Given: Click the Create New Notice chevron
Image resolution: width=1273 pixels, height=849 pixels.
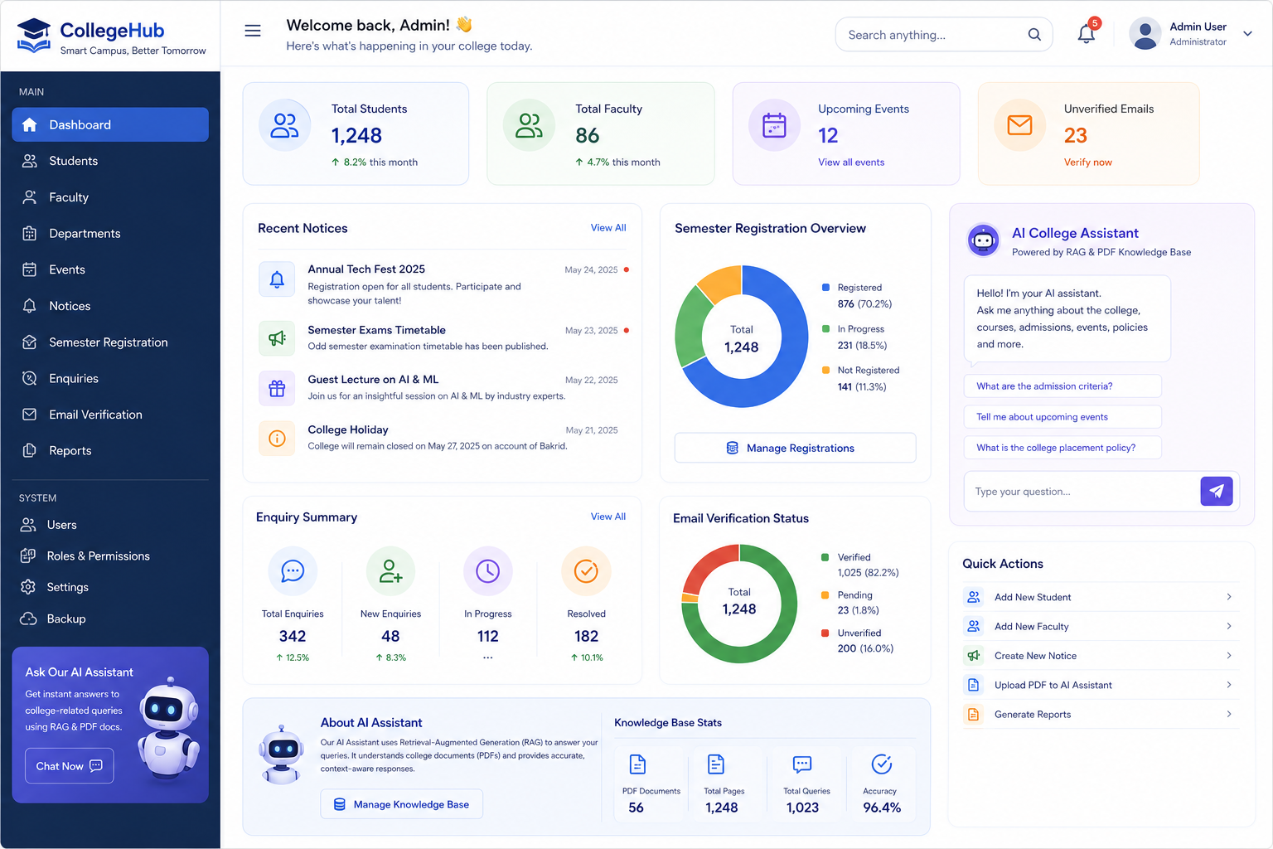Looking at the screenshot, I should 1229,655.
